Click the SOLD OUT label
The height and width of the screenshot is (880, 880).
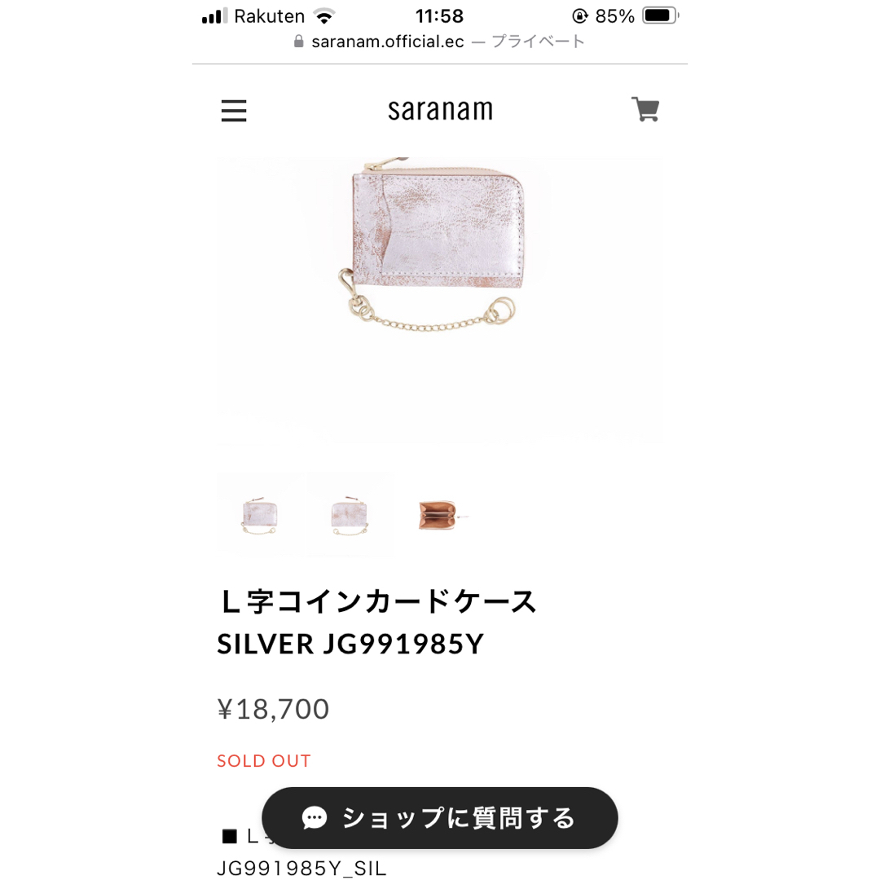(264, 761)
